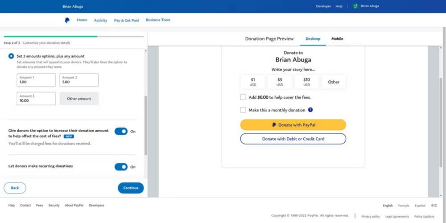Viewport: 446px width, 223px height.
Task: Select 'Set 3 amounts options' radio button
Action: click(x=11, y=56)
